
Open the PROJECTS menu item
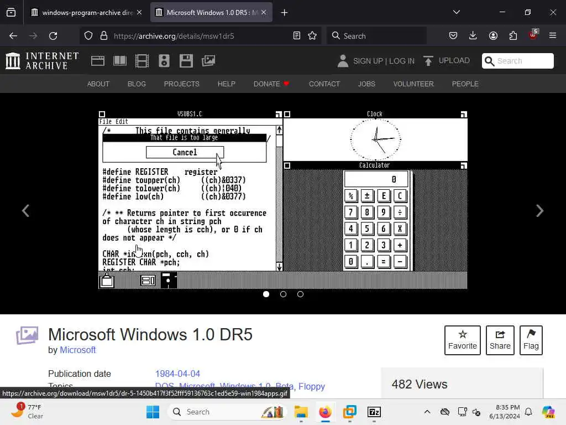tap(181, 84)
